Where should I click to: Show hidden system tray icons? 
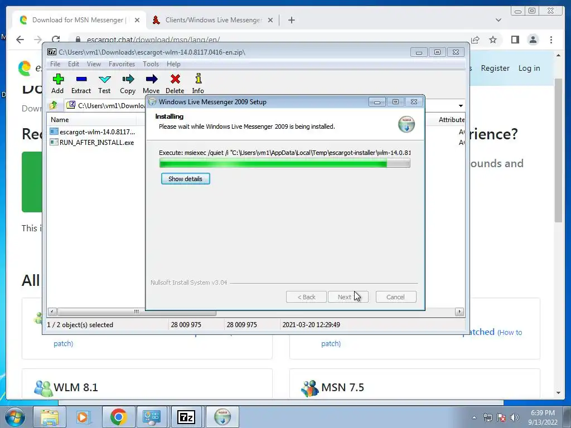coord(474,417)
